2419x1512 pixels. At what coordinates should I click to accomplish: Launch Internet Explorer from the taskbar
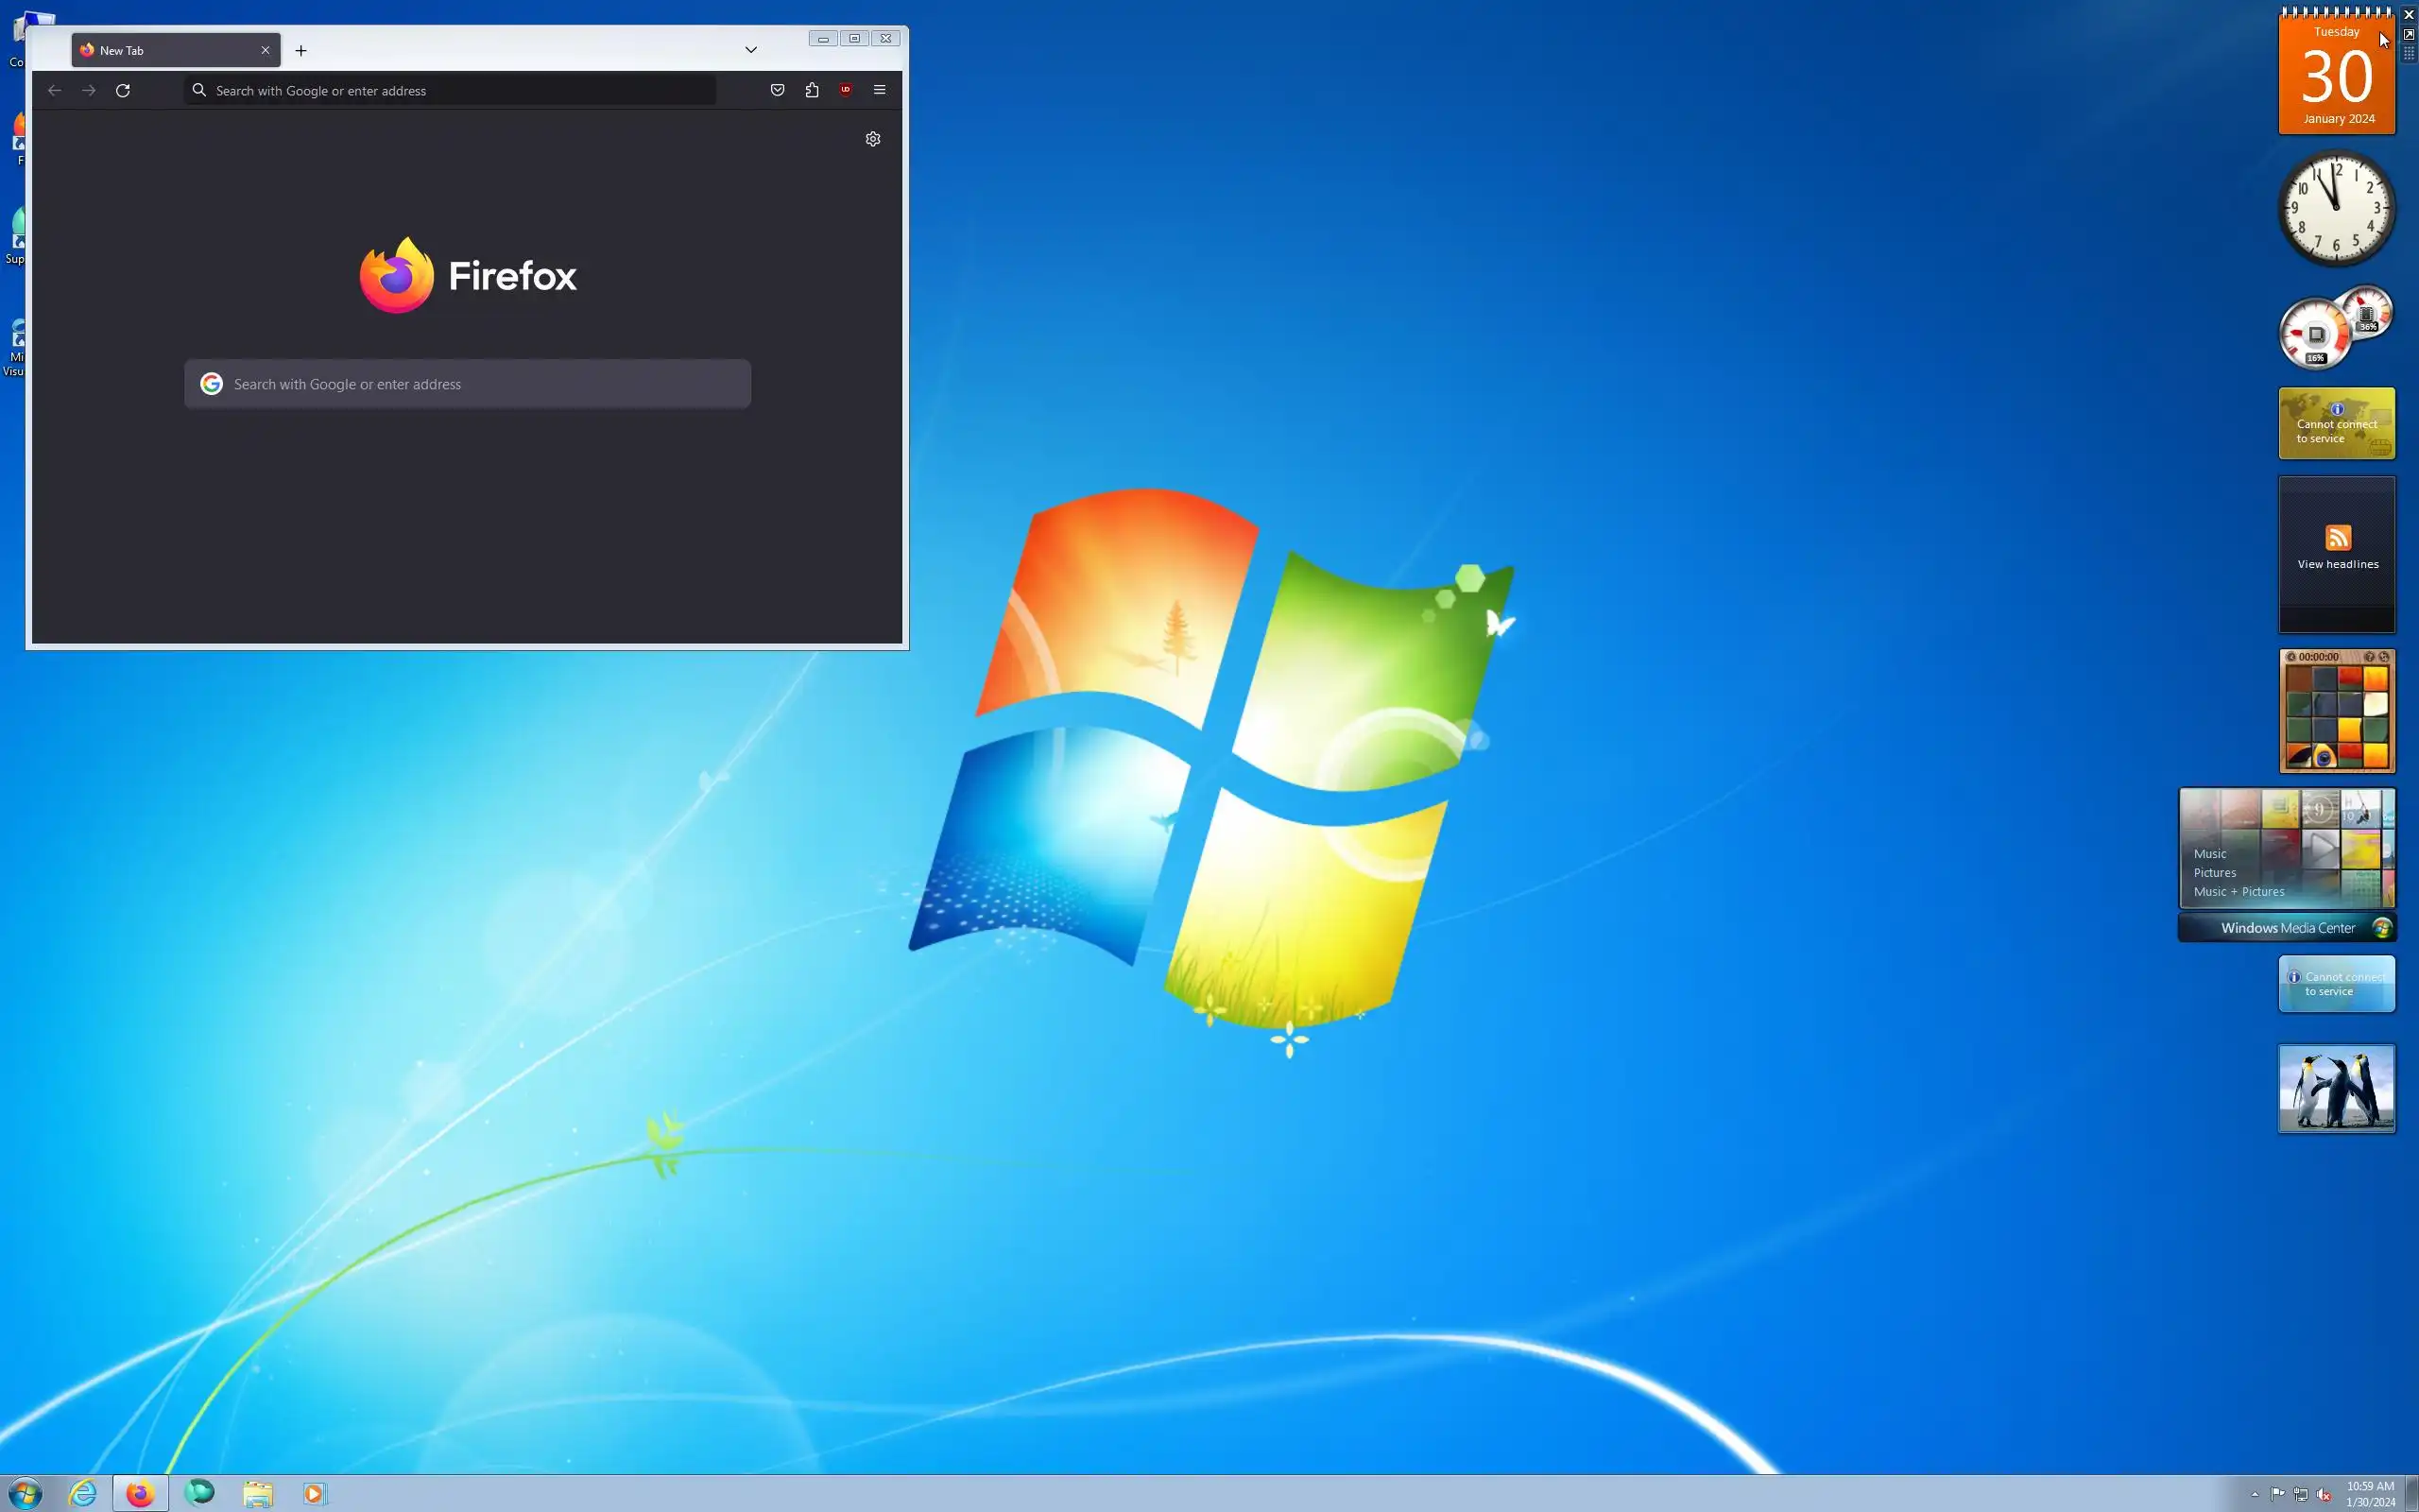pyautogui.click(x=83, y=1493)
